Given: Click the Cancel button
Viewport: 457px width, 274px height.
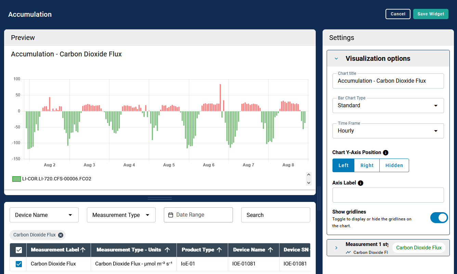Looking at the screenshot, I should pos(398,14).
